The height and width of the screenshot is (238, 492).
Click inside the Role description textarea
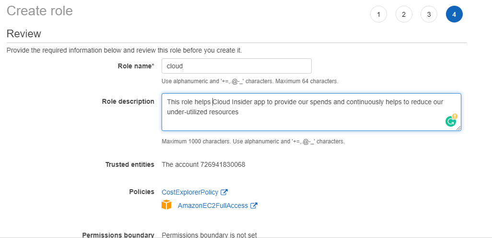[x=311, y=112]
